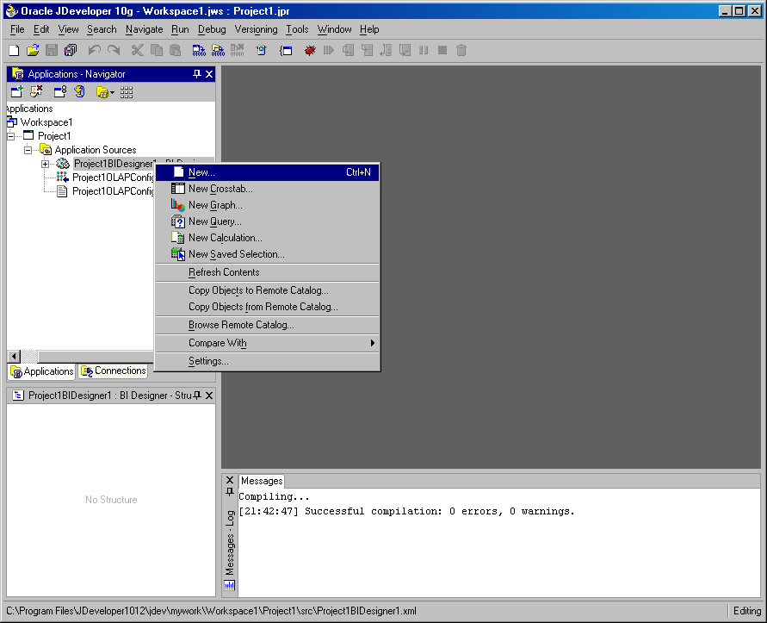Click the New Application Workspace navigator icon
The width and height of the screenshot is (767, 623).
17,91
